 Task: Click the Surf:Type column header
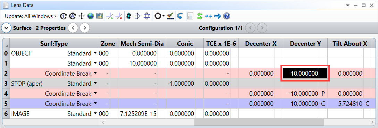54,44
